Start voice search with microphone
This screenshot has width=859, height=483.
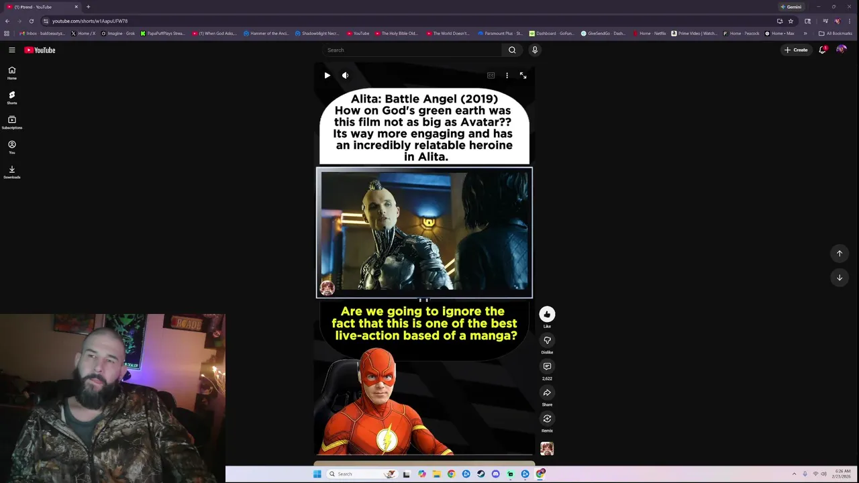tap(535, 50)
